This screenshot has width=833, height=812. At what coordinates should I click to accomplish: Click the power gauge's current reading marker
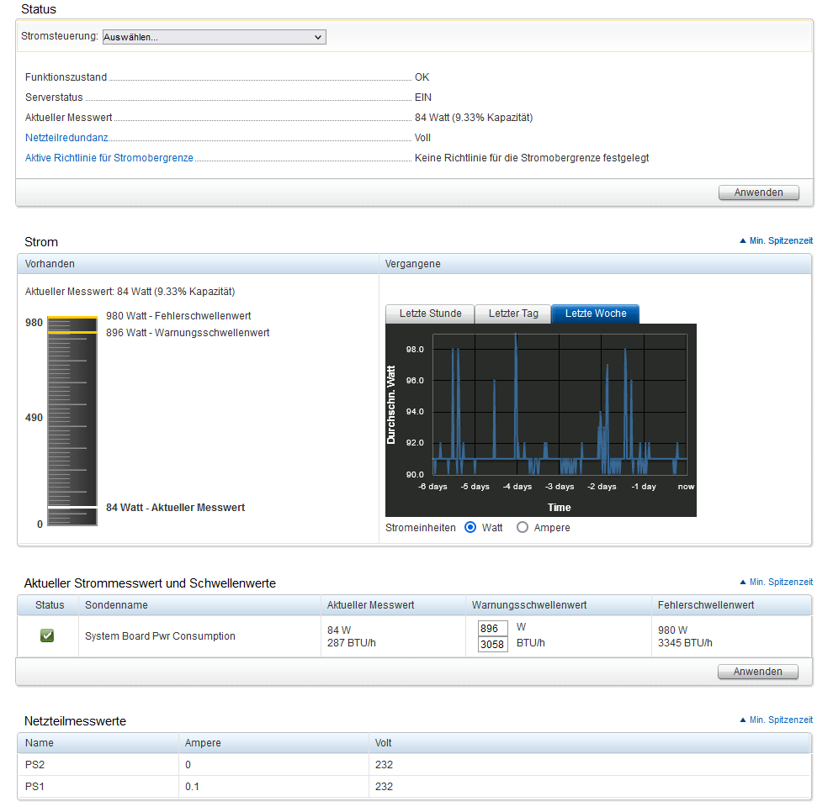coord(72,508)
